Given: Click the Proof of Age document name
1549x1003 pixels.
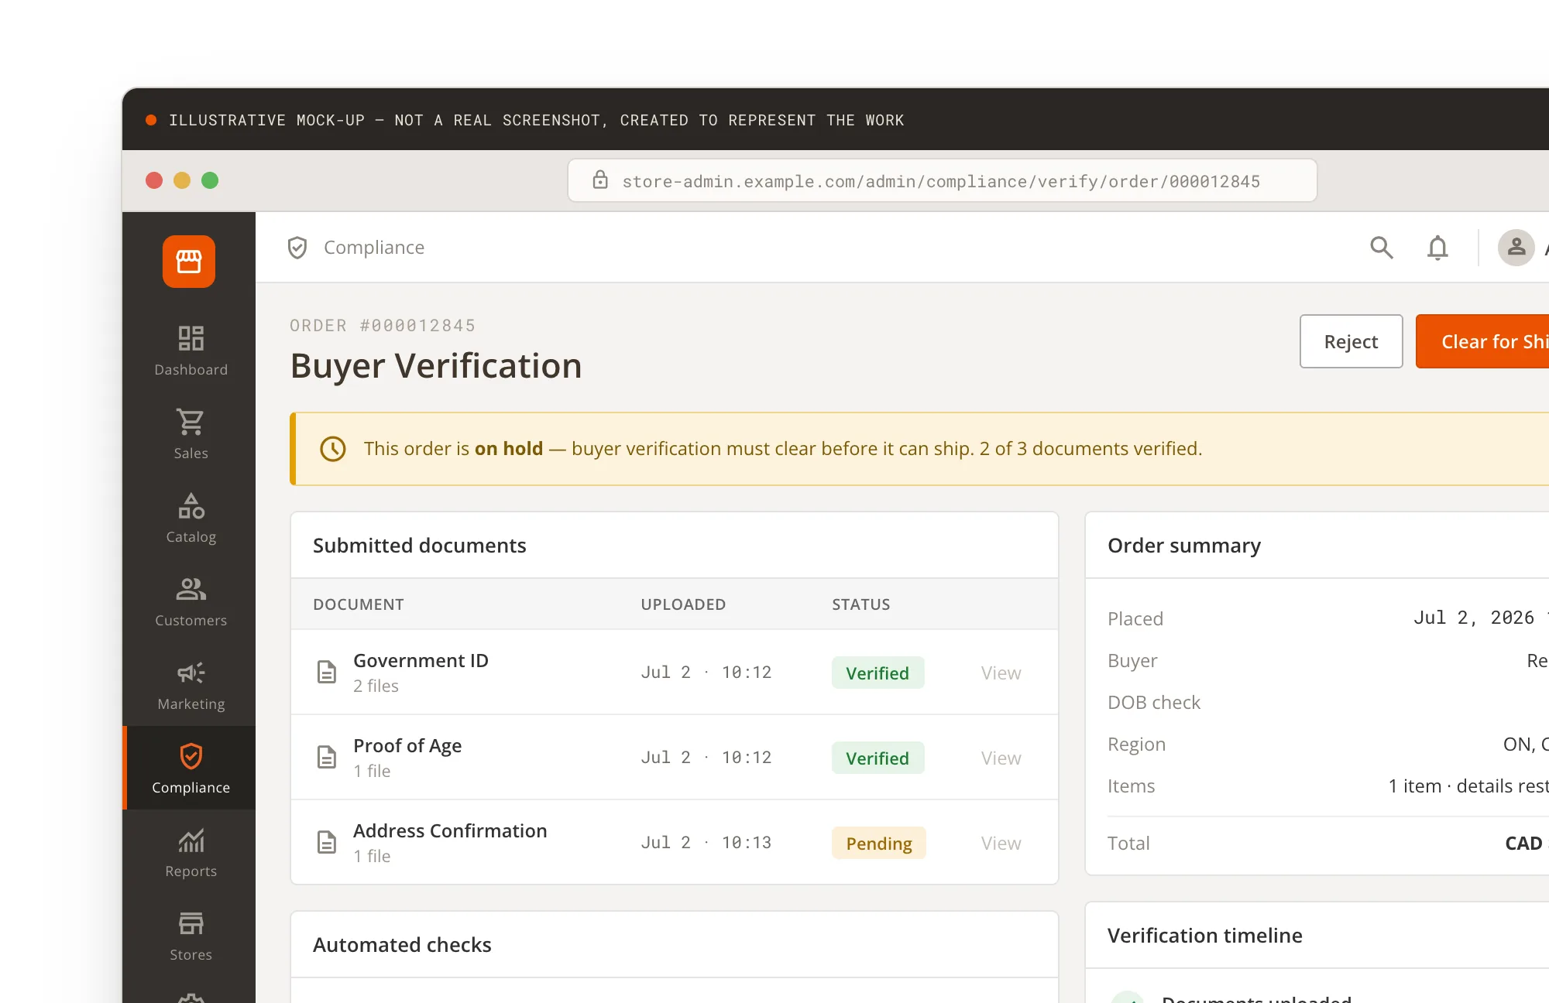Looking at the screenshot, I should click(x=407, y=745).
